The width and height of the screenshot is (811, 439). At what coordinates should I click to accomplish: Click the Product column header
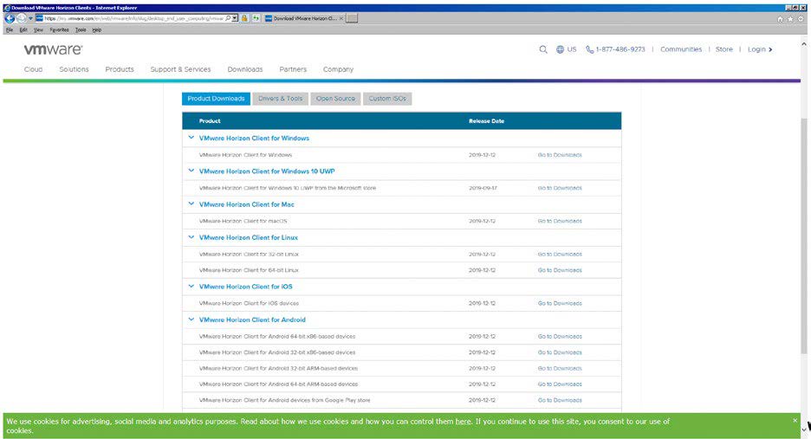point(210,121)
